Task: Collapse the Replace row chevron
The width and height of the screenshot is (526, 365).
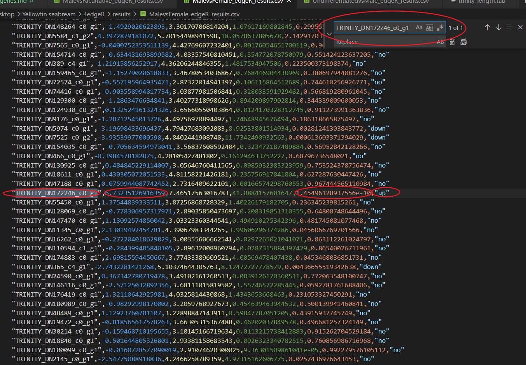Action: tap(329, 35)
